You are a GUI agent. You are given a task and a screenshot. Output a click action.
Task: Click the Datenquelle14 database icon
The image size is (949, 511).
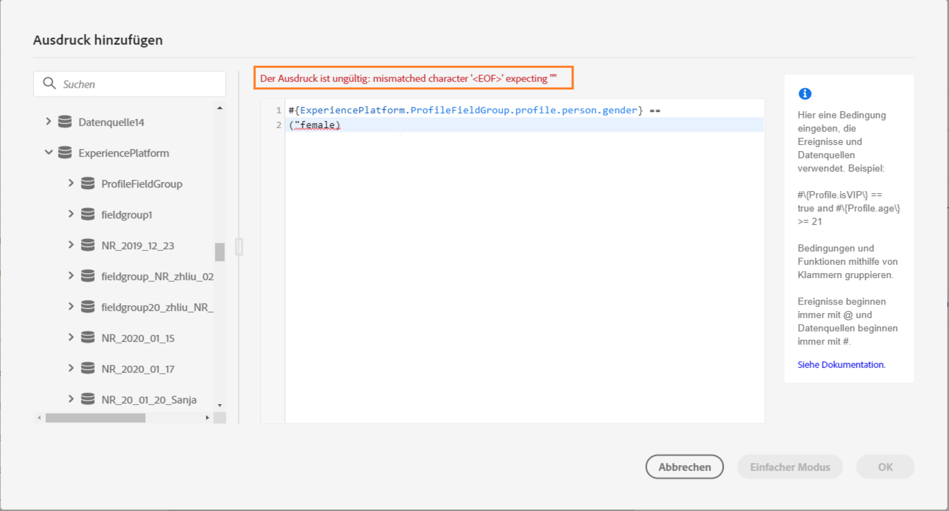click(x=65, y=122)
